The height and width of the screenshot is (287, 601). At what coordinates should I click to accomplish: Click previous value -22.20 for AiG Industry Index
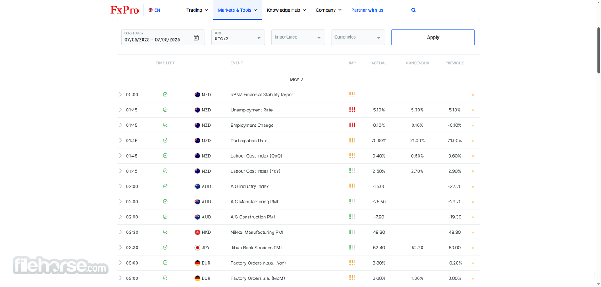click(x=455, y=186)
